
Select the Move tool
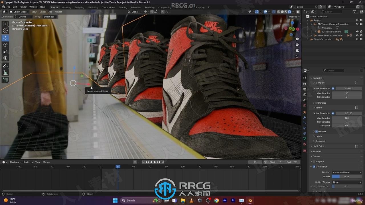tap(5, 38)
